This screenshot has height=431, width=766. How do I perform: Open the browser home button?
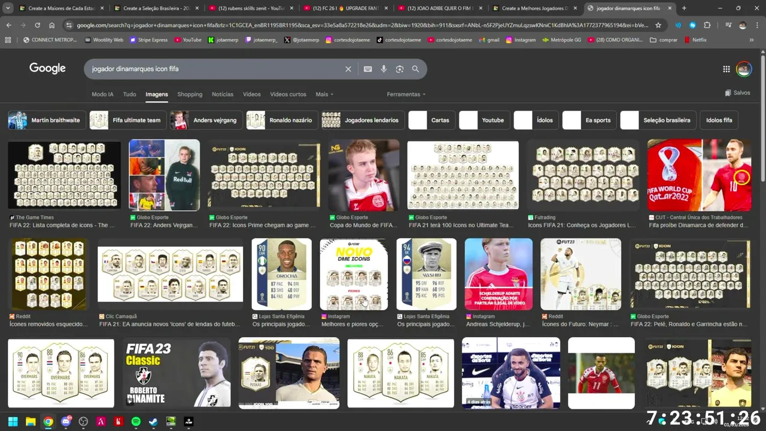click(52, 25)
